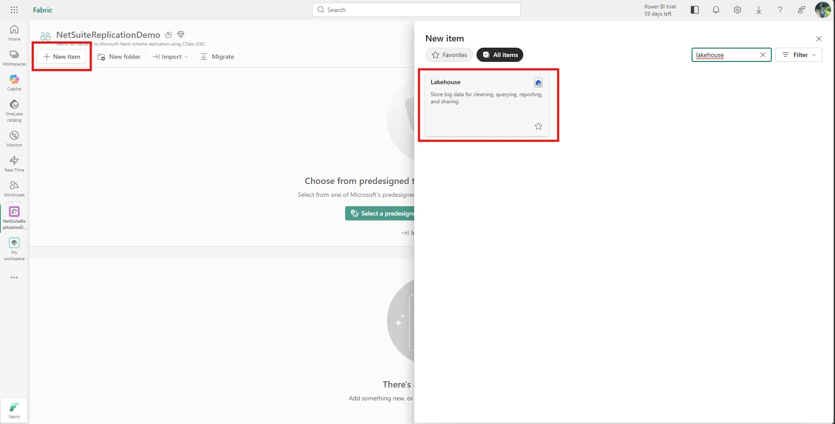
Task: Open the settings gear icon
Action: pos(737,10)
